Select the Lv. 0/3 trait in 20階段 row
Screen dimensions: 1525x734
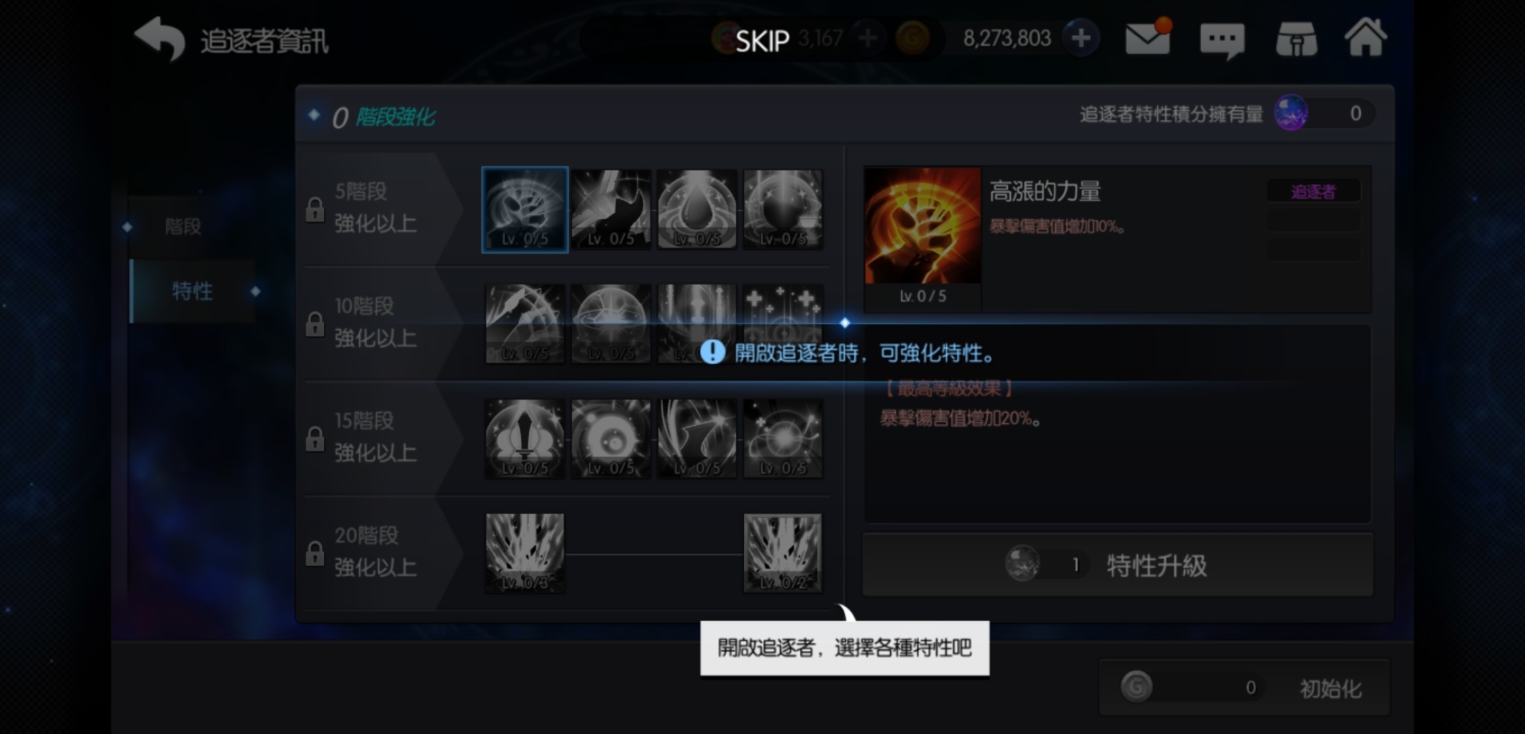click(x=525, y=553)
